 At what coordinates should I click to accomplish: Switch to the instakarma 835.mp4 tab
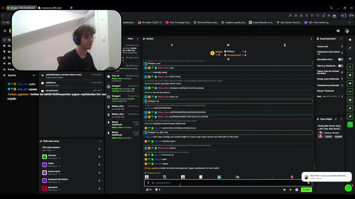tap(50, 8)
